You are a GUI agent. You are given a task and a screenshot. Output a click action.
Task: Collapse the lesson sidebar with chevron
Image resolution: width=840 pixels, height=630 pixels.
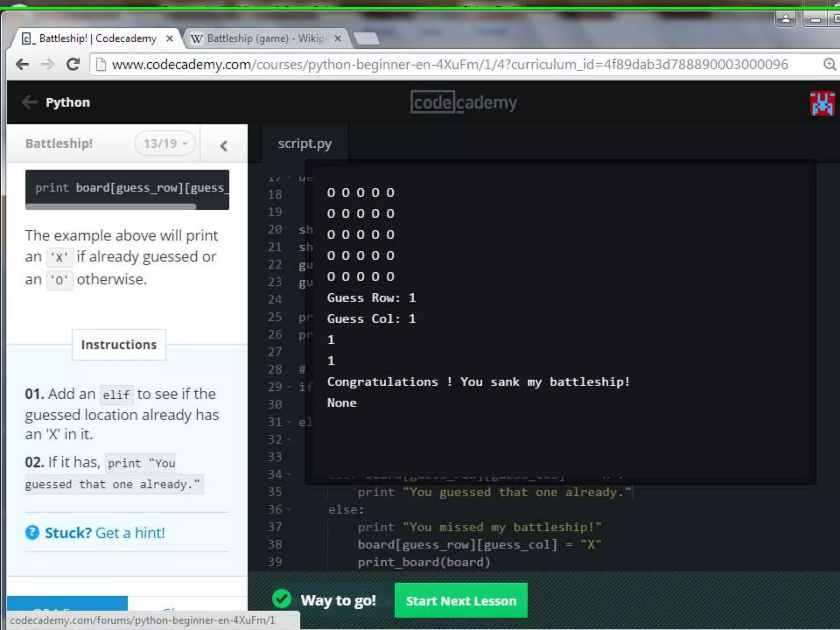224,146
